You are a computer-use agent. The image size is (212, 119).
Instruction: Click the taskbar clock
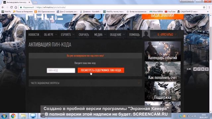[204, 116]
